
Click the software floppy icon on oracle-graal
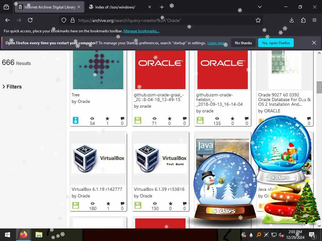[x=138, y=120]
